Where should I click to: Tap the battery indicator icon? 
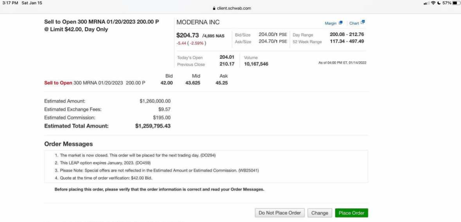pos(457,3)
